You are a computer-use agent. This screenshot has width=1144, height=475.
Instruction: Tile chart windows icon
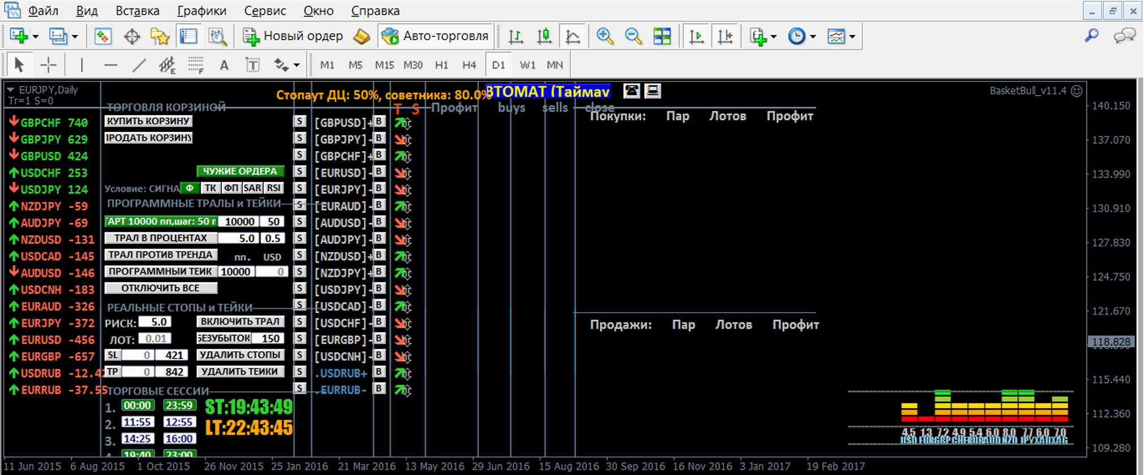click(662, 37)
